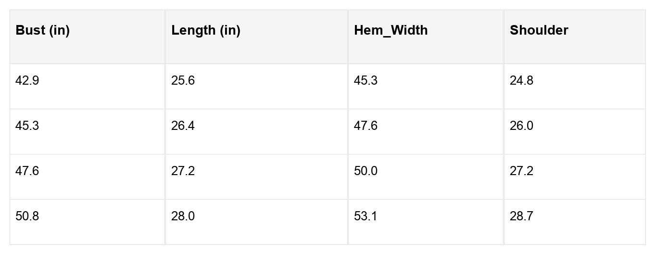The height and width of the screenshot is (254, 655).
Task: Click the bust value 50.8 cell
Action: pos(27,216)
